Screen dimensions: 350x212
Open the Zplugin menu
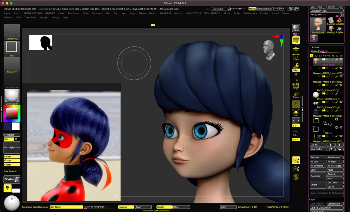click(x=44, y=17)
